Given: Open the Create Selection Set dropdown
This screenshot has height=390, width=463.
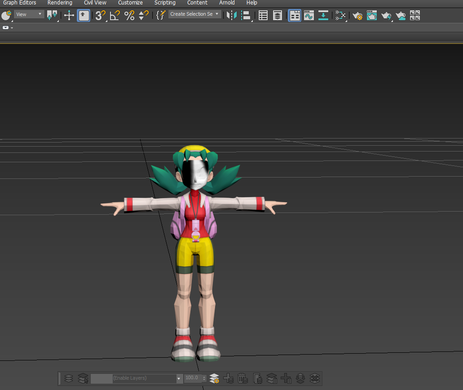Looking at the screenshot, I should tap(194, 14).
